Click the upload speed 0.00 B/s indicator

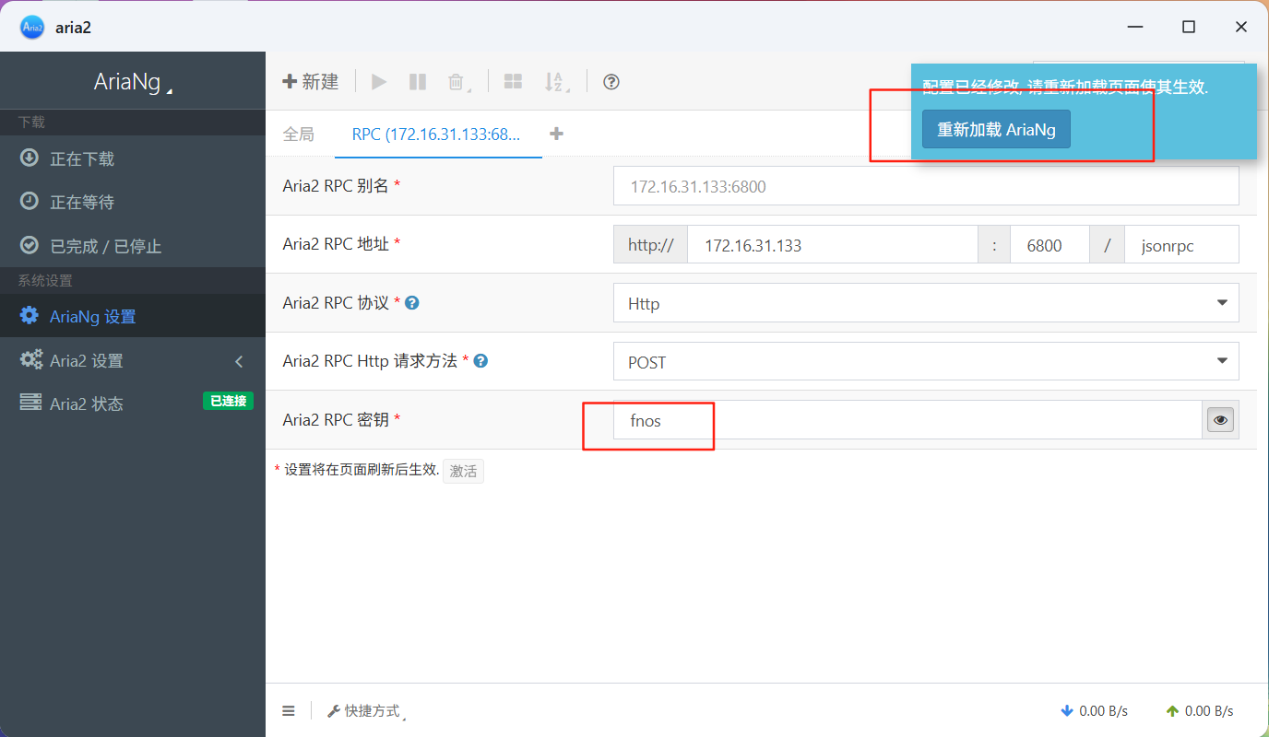[x=1200, y=710]
